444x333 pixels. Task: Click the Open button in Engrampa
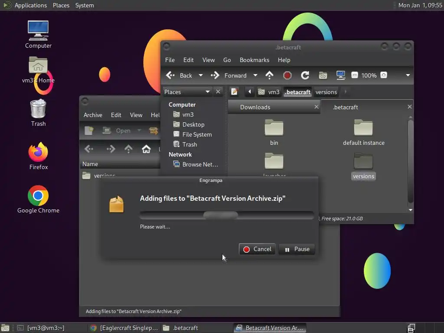(117, 131)
